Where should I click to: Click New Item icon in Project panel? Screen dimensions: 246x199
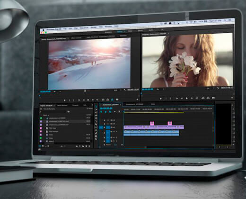pos(86,146)
